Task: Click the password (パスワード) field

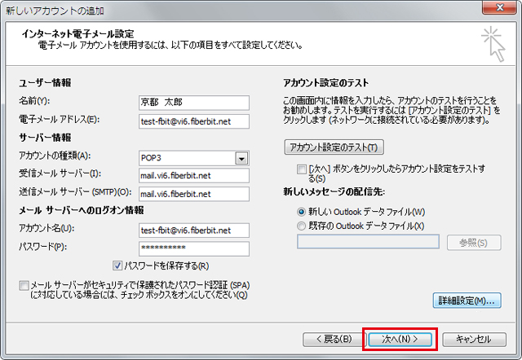Action: click(193, 248)
